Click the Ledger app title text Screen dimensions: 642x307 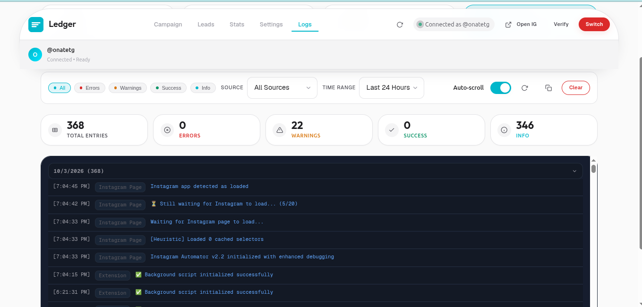tap(62, 25)
